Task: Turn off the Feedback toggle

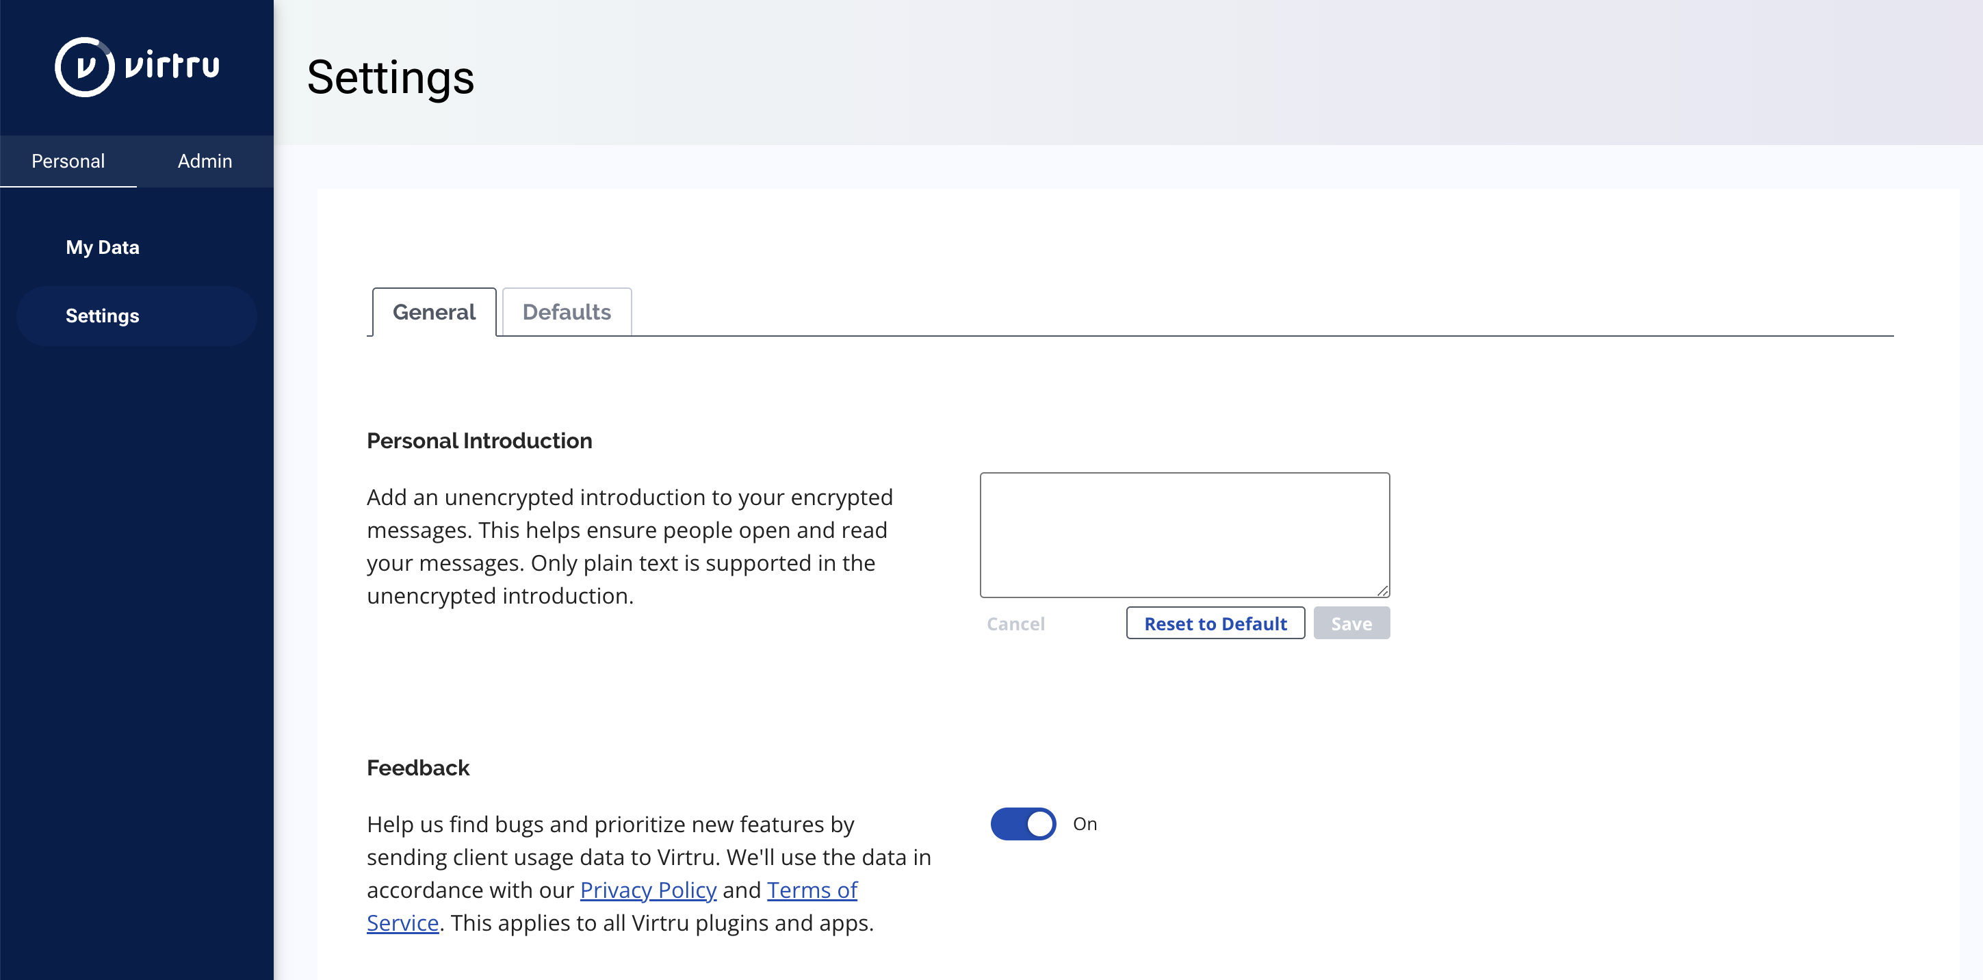Action: coord(1023,824)
